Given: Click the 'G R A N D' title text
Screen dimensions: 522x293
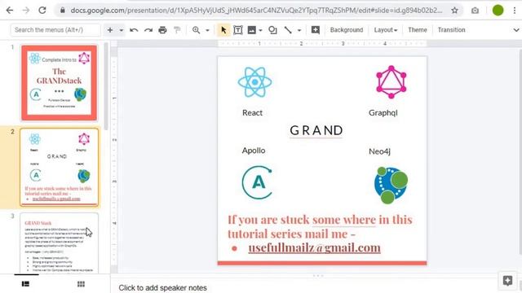Looking at the screenshot, I should [x=316, y=130].
